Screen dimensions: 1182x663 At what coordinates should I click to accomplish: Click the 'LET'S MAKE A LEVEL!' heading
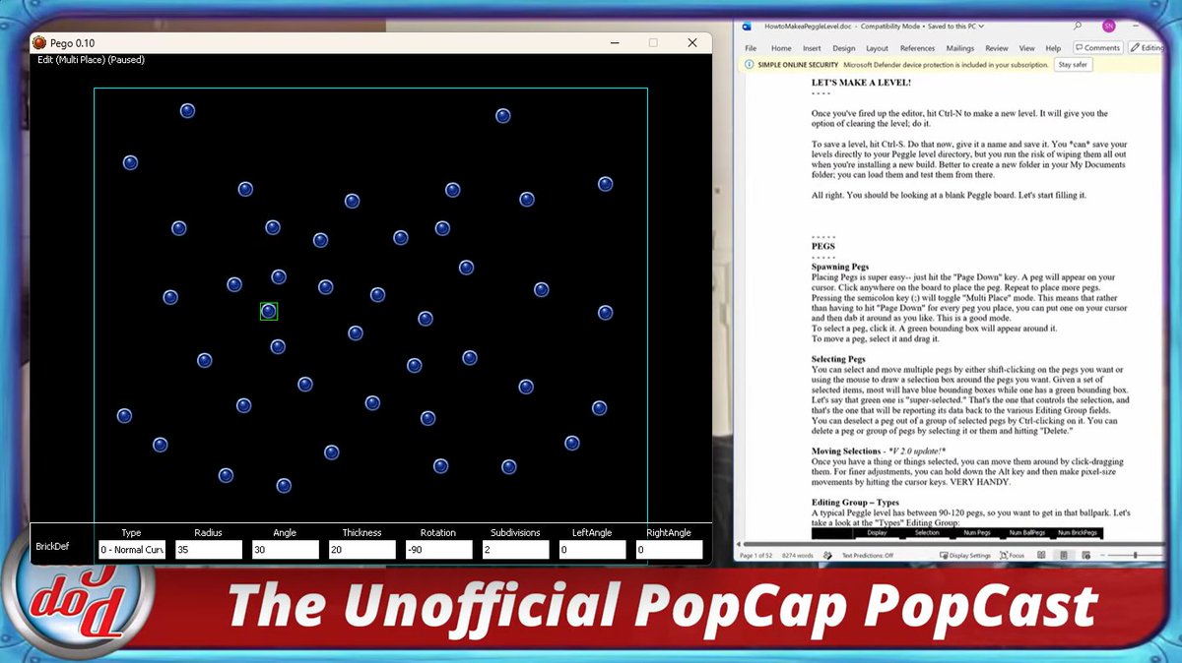(x=861, y=83)
